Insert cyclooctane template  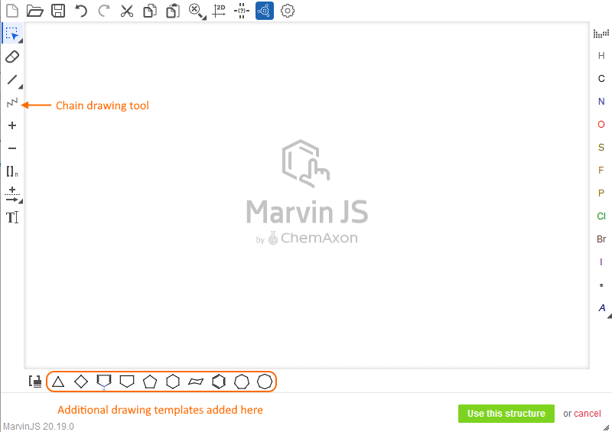tap(265, 382)
